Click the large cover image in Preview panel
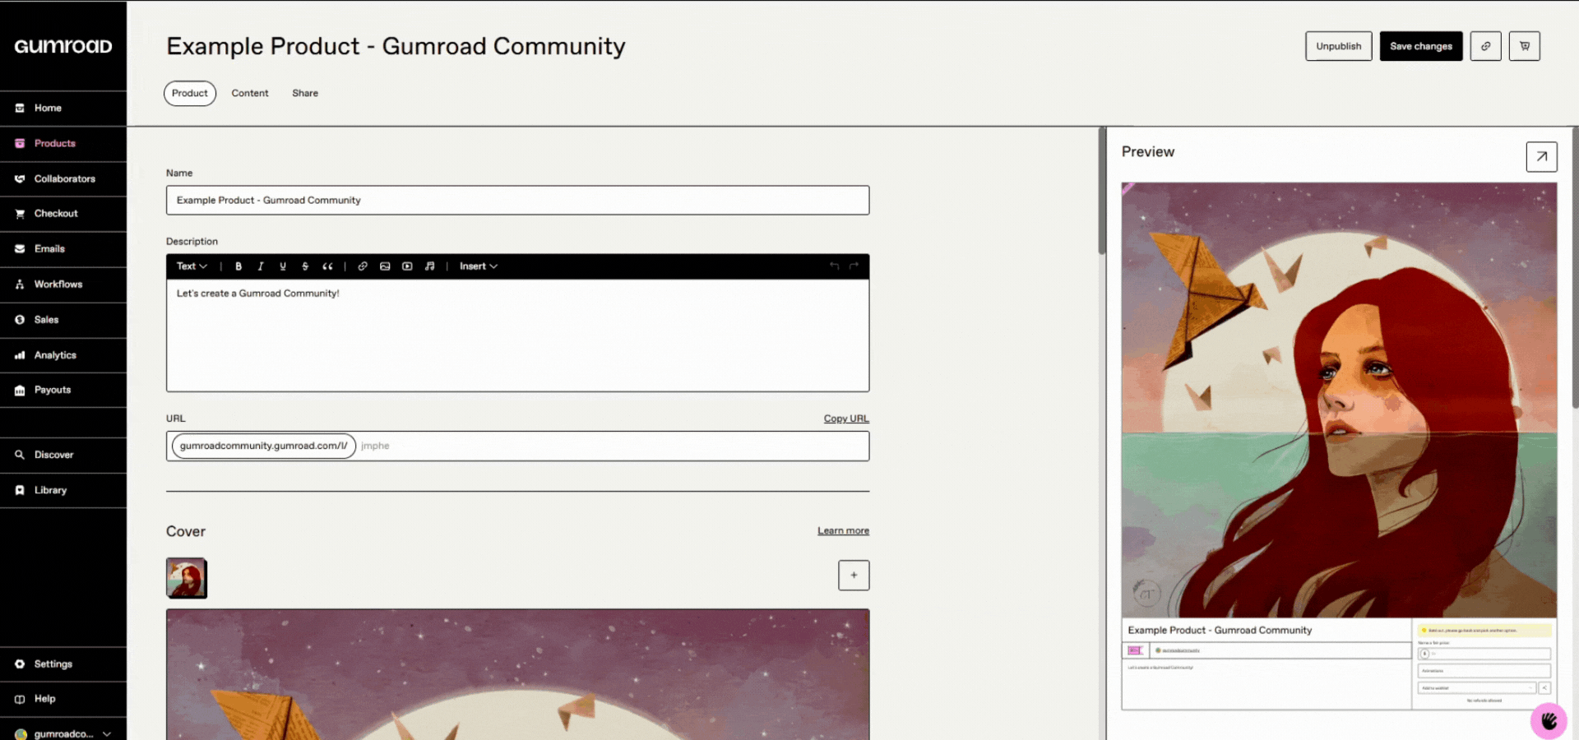This screenshot has width=1579, height=740. pos(1339,400)
